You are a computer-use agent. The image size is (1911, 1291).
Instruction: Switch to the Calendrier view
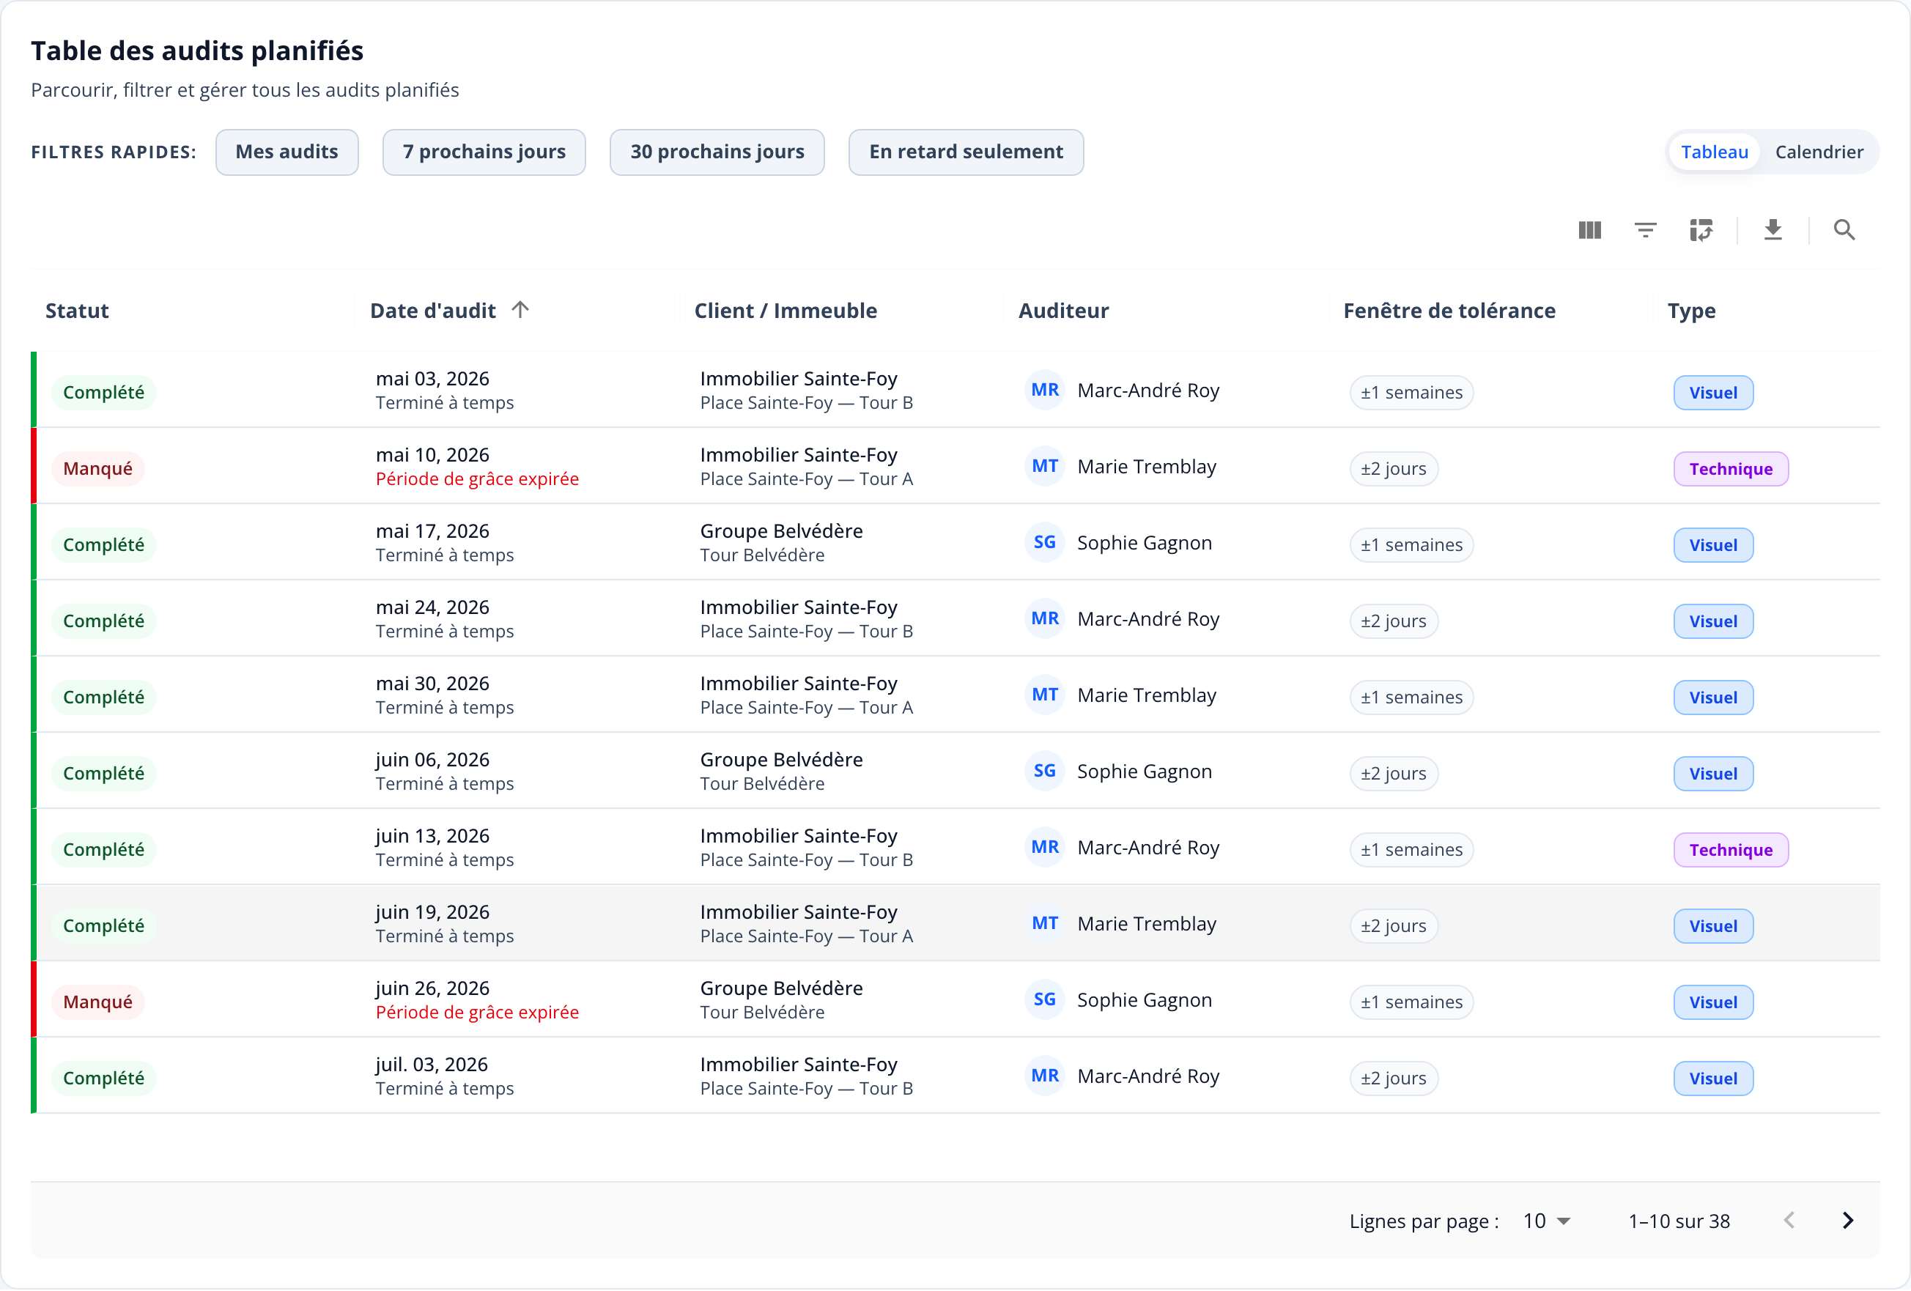click(1818, 152)
